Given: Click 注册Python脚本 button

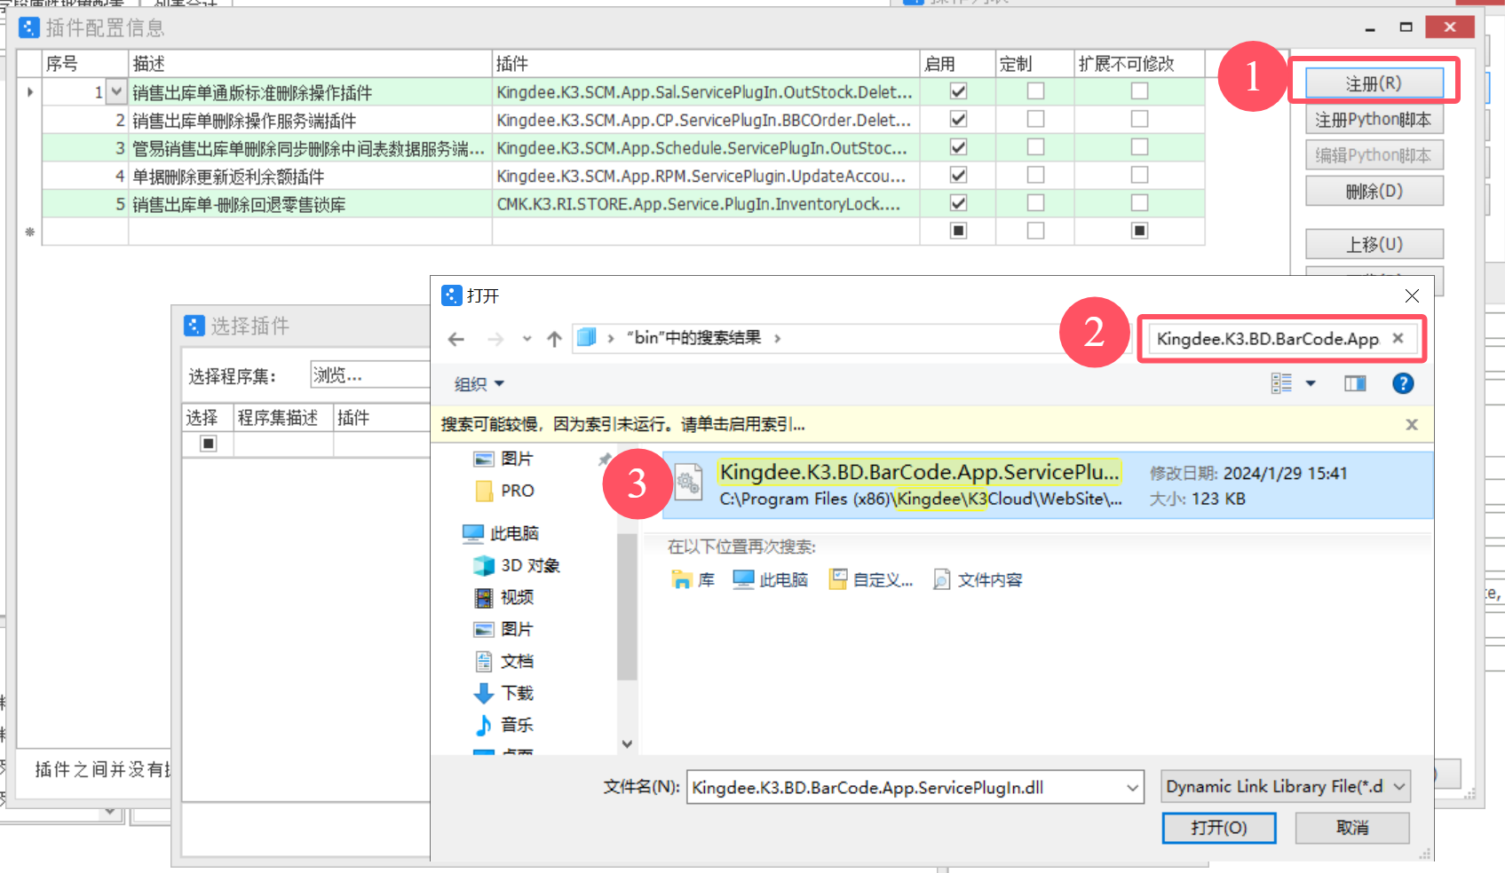Looking at the screenshot, I should tap(1374, 120).
